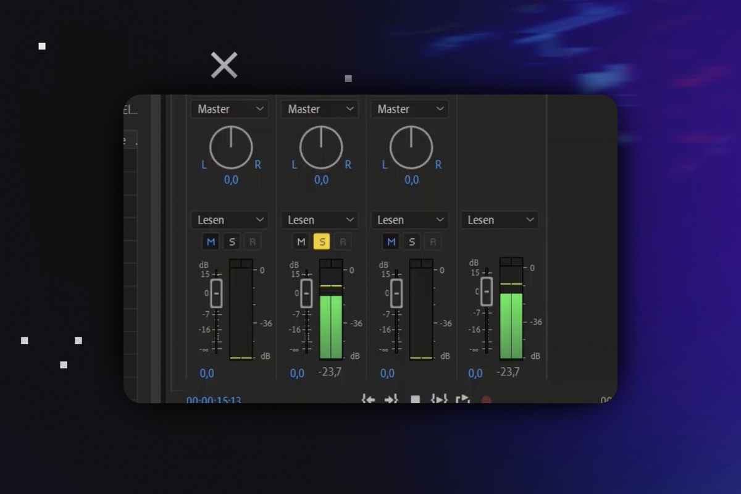Toggle Mute on the third audio track
The height and width of the screenshot is (494, 741).
pyautogui.click(x=391, y=241)
